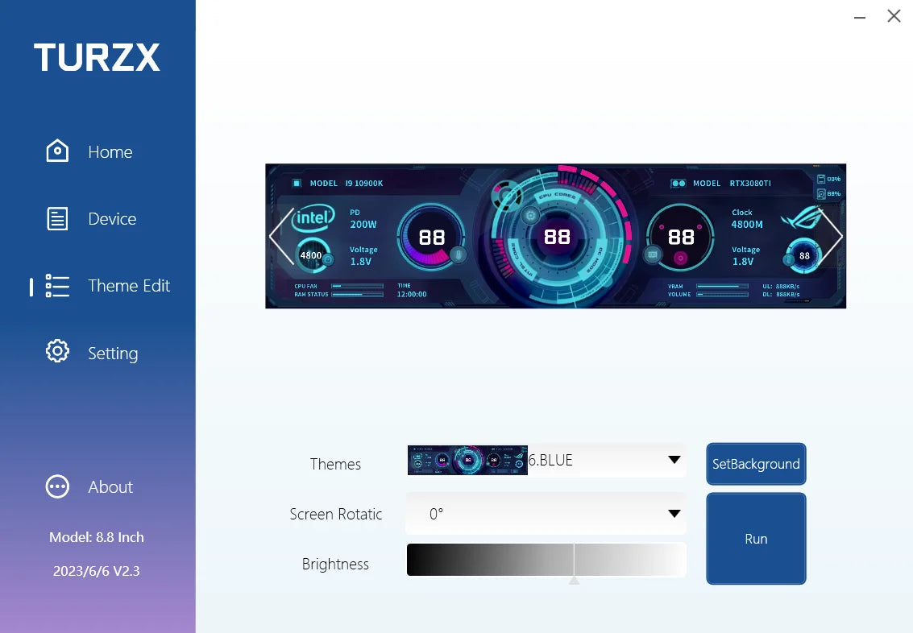
Task: Click the Device document icon
Action: [57, 219]
